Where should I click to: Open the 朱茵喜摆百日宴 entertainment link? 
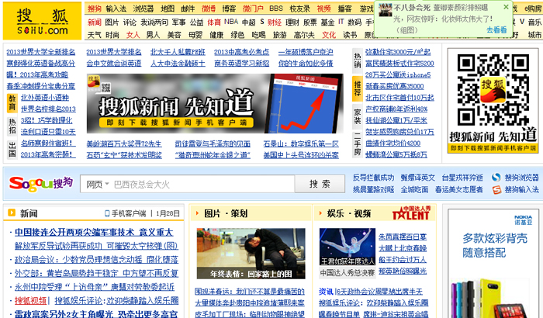[x=403, y=237]
